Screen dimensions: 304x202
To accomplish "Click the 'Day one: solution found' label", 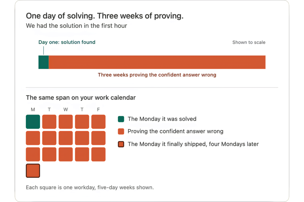I will click(x=67, y=42).
